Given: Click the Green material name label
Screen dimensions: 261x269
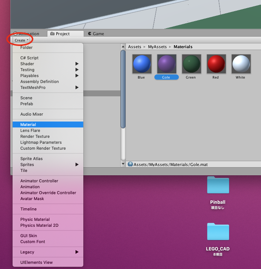Looking at the screenshot, I should 191,77.
